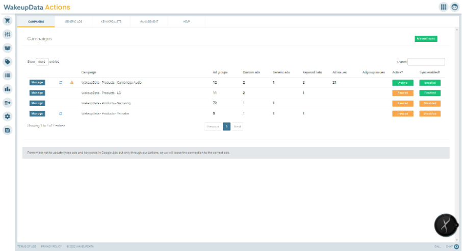Sort by Keyword lists column header
Viewport: 462px width, 251px height.
point(312,72)
